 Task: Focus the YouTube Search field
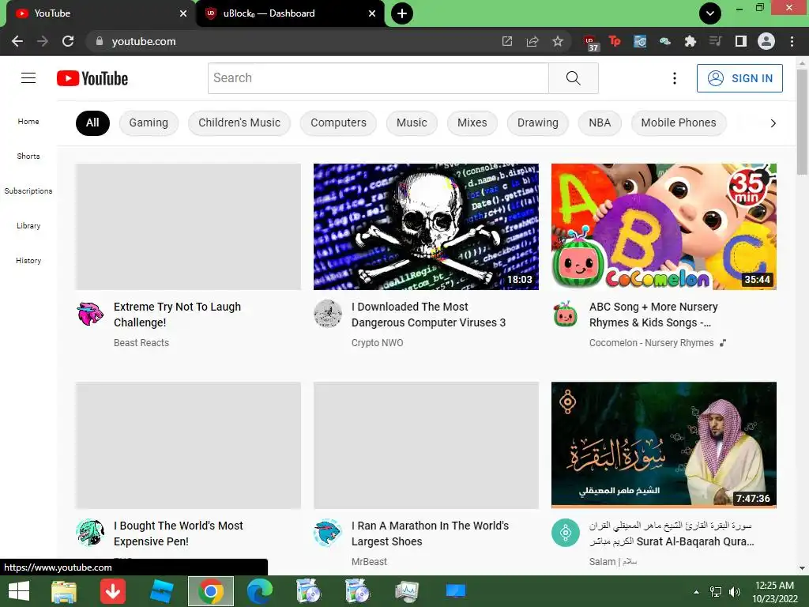coord(378,78)
